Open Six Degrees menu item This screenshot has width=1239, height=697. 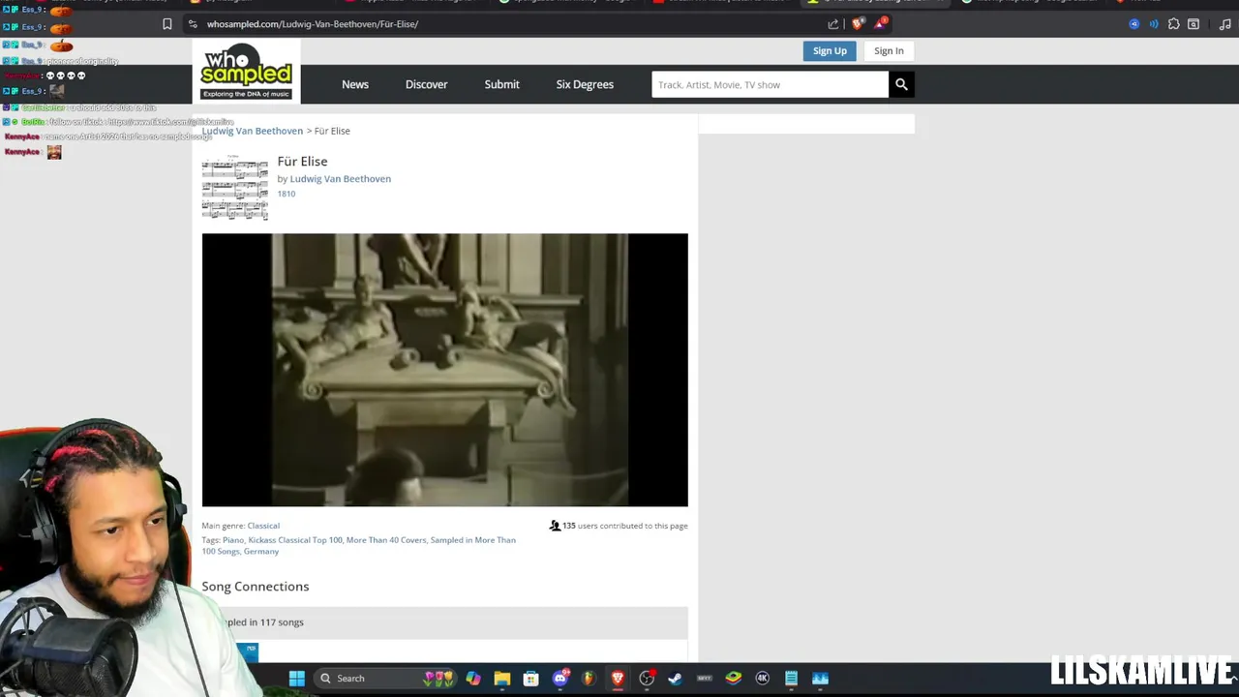pyautogui.click(x=585, y=84)
